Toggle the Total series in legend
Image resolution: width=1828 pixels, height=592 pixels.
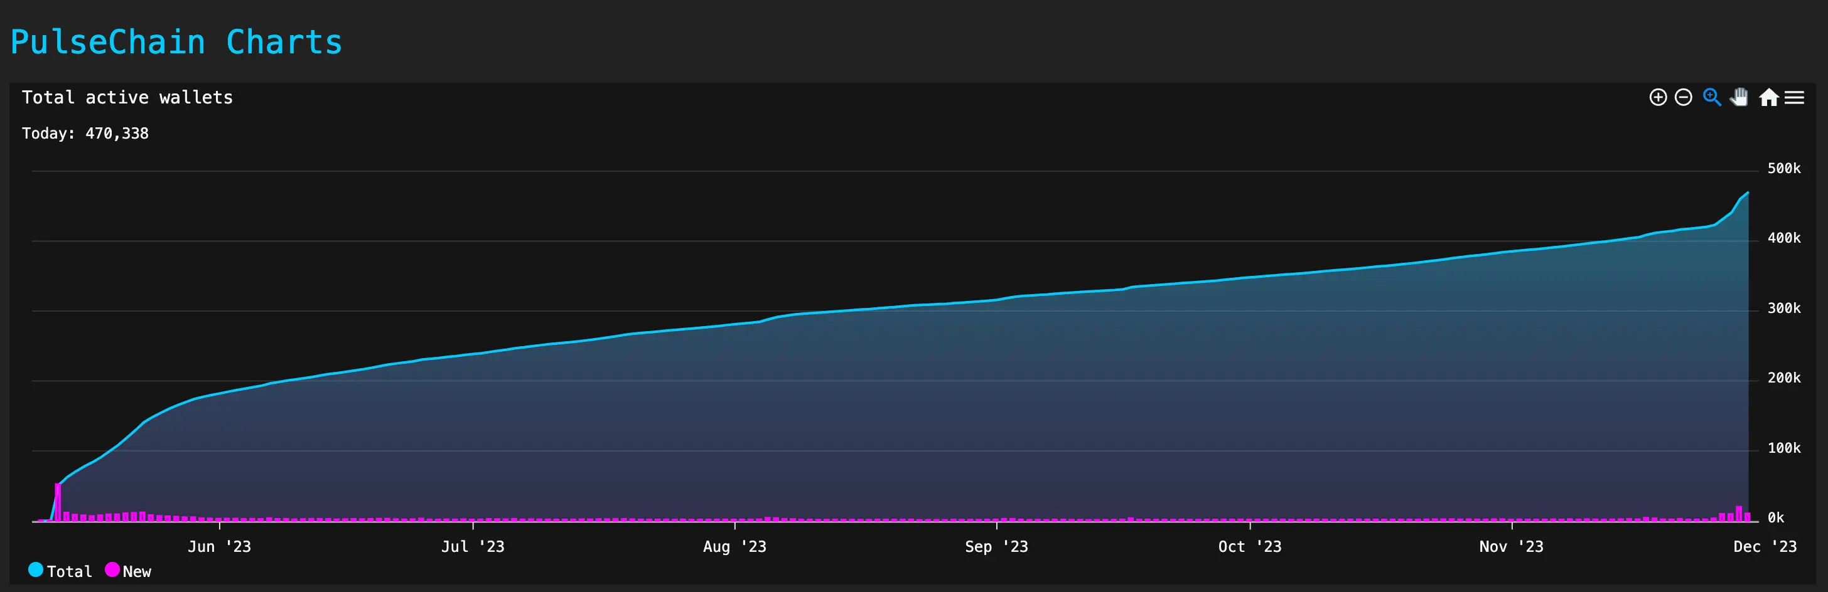[x=60, y=571]
